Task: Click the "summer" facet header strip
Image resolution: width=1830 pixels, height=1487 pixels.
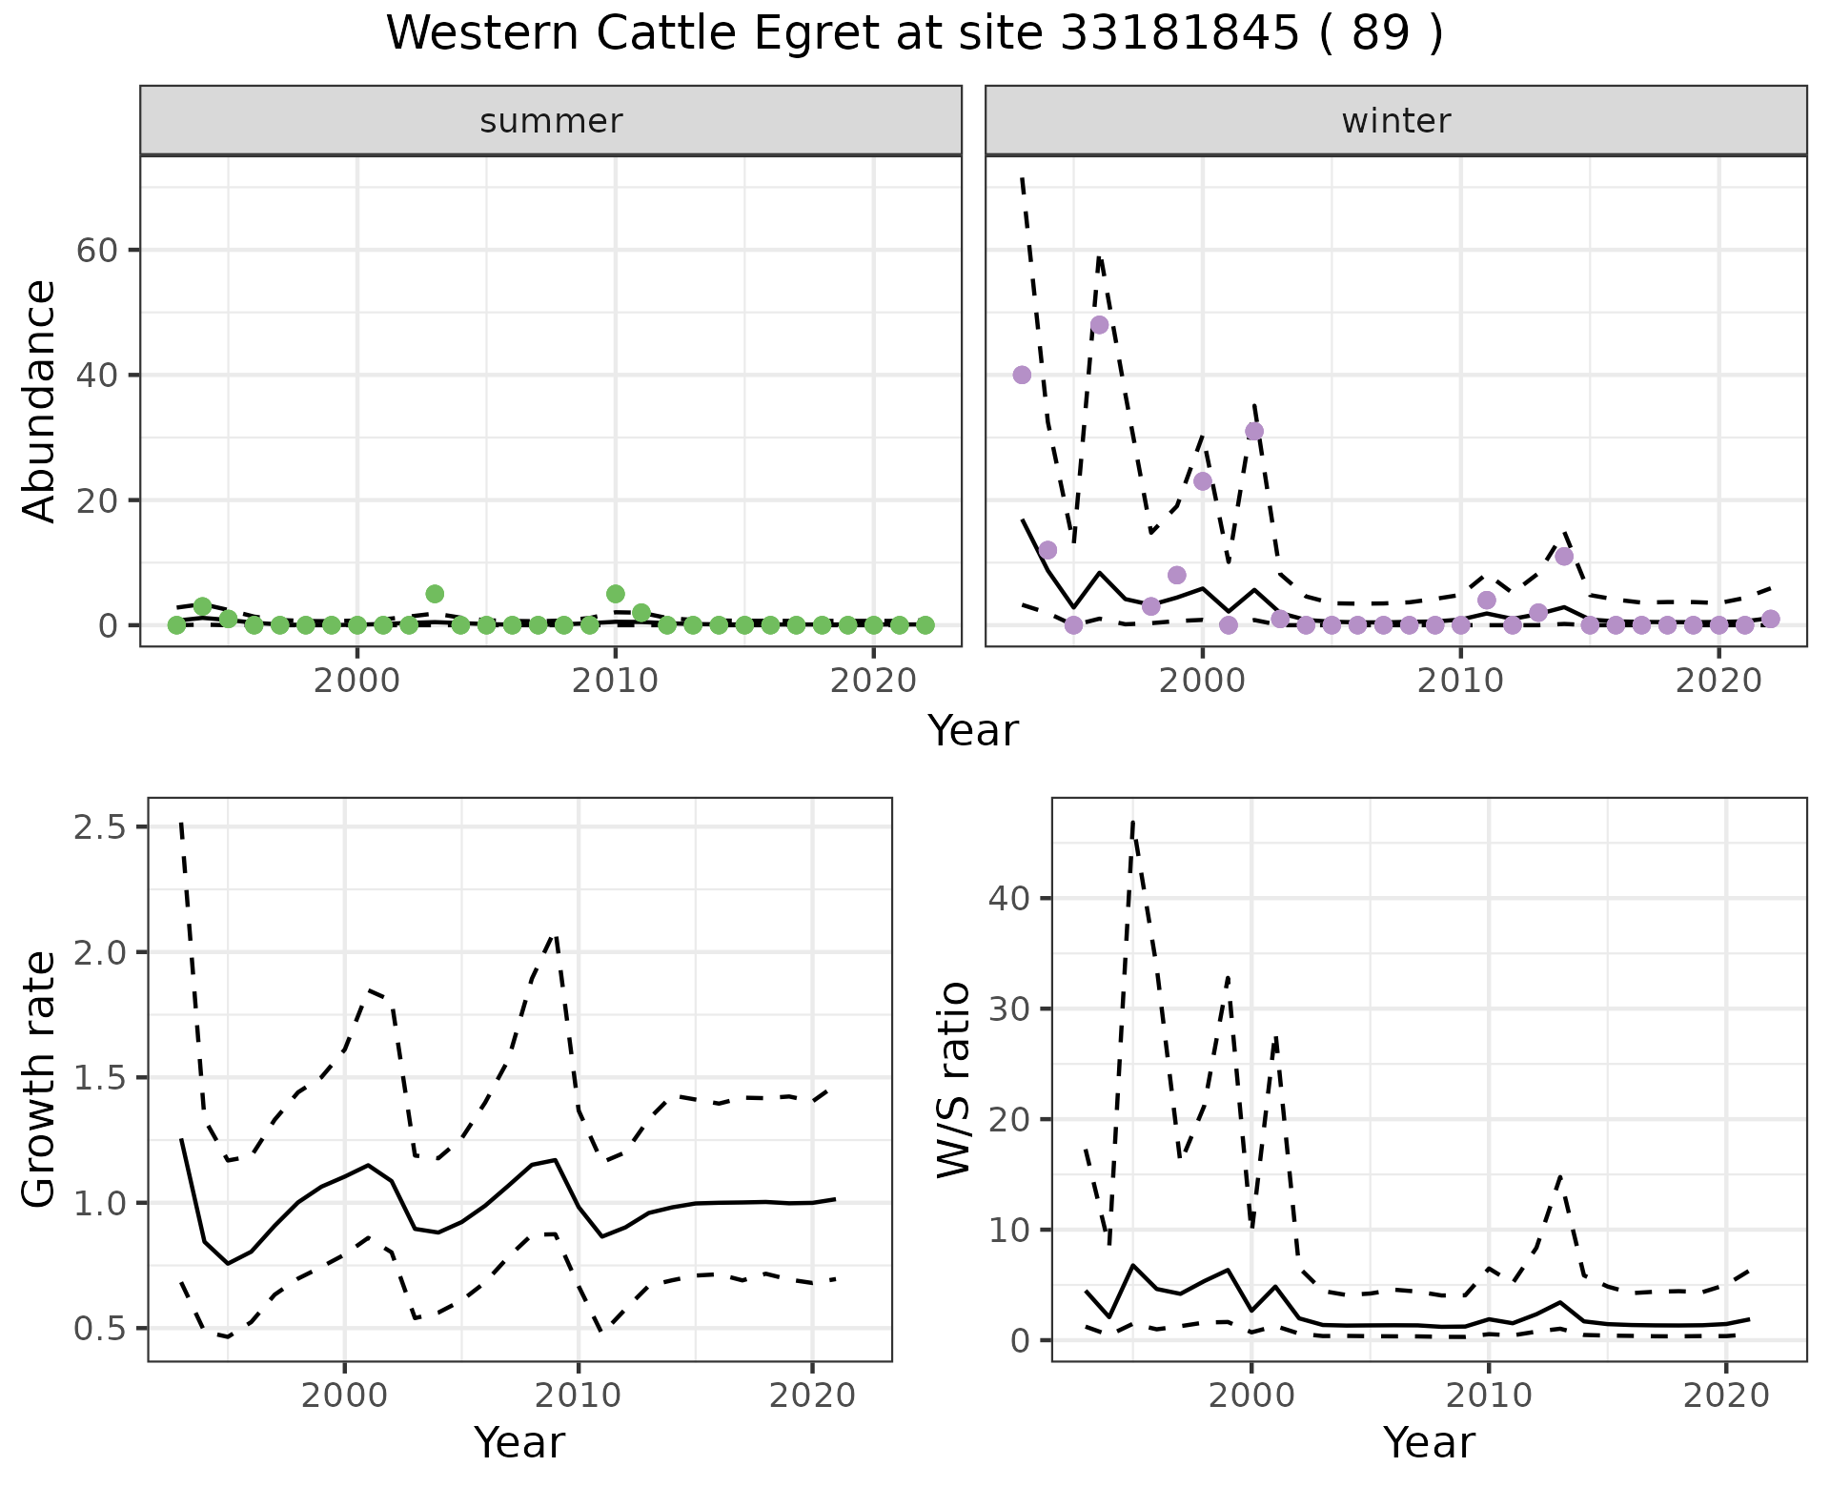Action: click(551, 121)
